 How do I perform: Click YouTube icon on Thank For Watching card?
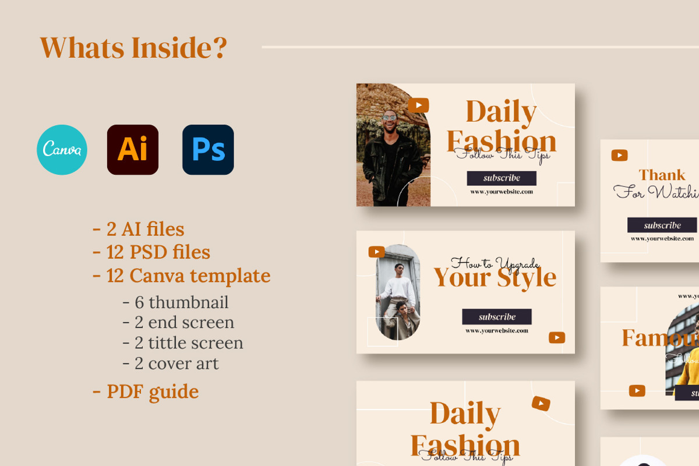coord(619,156)
